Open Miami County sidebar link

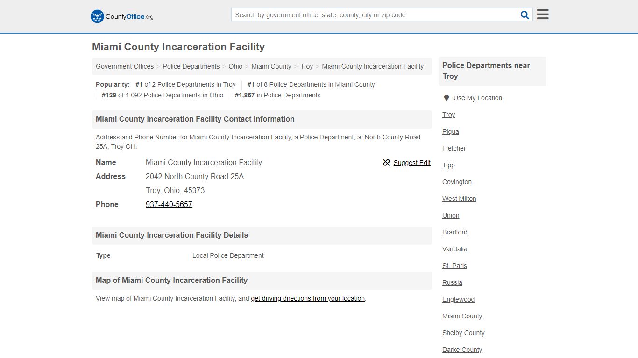[x=462, y=316]
